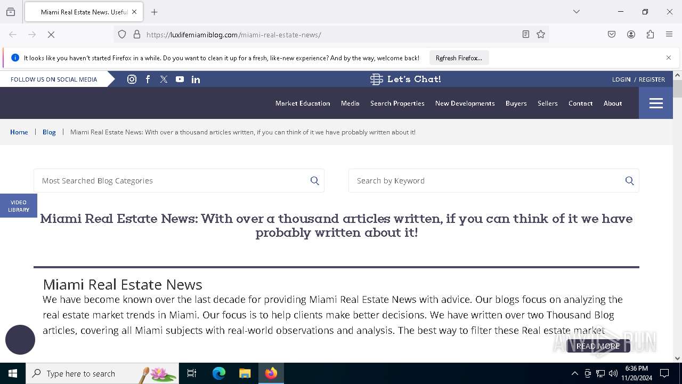Open the New Developments menu
682x384 pixels.
click(x=465, y=103)
